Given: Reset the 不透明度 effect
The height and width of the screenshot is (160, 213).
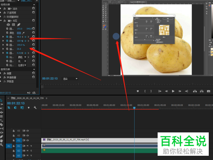Looking at the screenshot, I should tap(33, 12).
